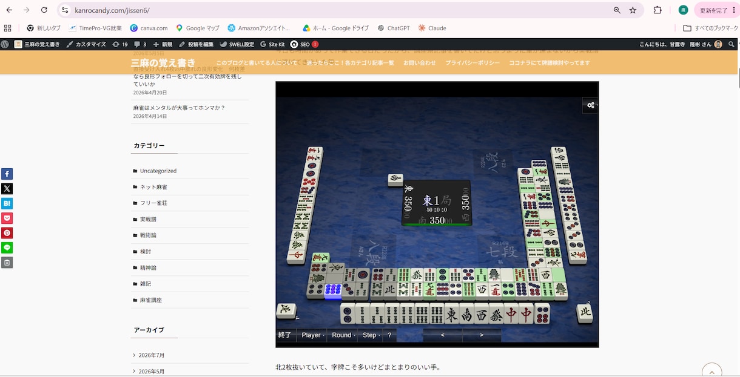Screen dimensions: 740x377
Task: Open the search icon in the admin bar
Action: click(x=732, y=44)
